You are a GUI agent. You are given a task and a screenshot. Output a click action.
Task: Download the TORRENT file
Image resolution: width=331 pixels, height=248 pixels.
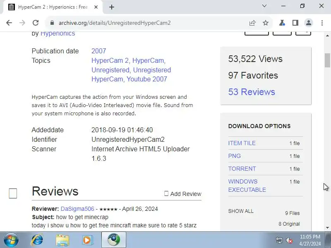pos(242,169)
